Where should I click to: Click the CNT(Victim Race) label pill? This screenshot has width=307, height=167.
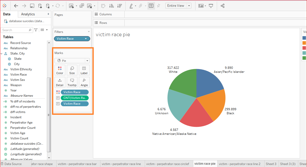[x=75, y=98]
